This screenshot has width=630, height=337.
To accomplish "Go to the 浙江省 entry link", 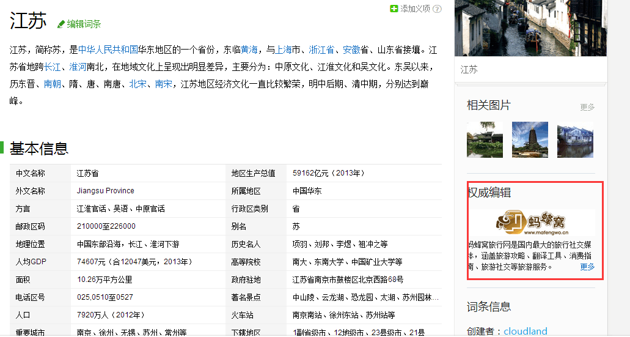I will 321,50.
